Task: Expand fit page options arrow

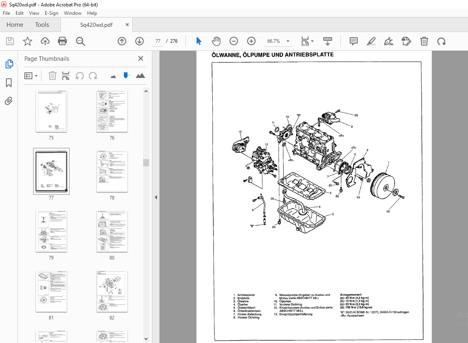Action: 312,41
